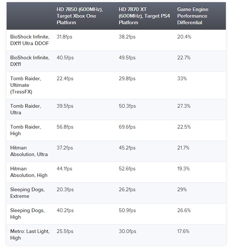Select the Tomb Raider, Ultra row label
231x248 pixels.
click(26, 109)
